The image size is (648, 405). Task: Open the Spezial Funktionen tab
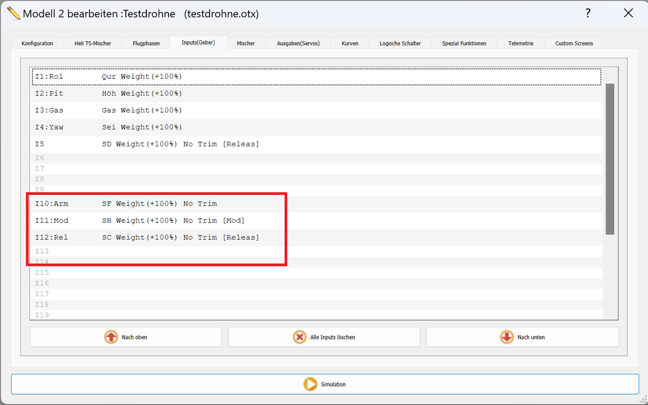(464, 43)
